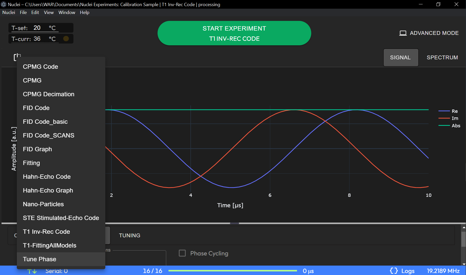Toggle the Abs trace in legend

[449, 126]
